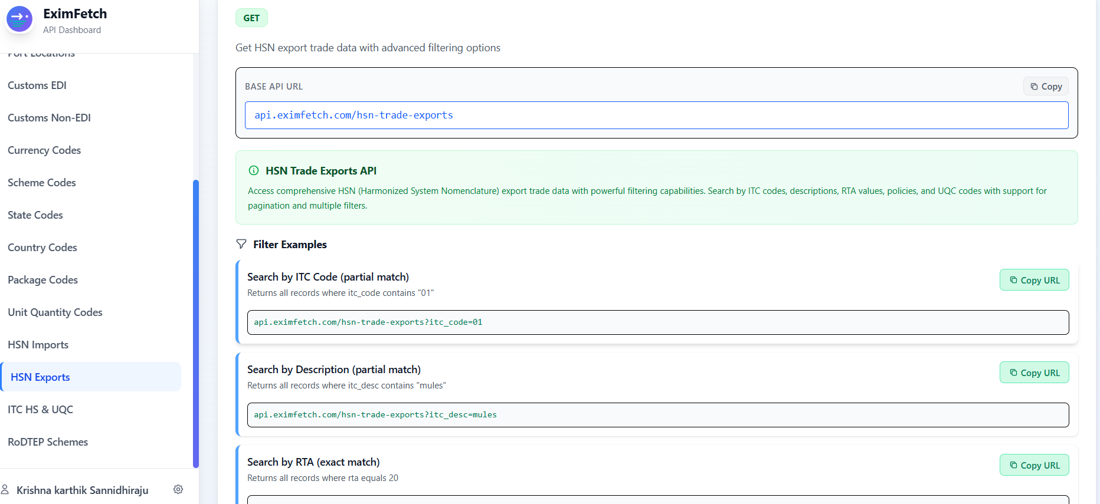The image size is (1100, 504).
Task: Click the EximFetch title text
Action: pyautogui.click(x=75, y=14)
